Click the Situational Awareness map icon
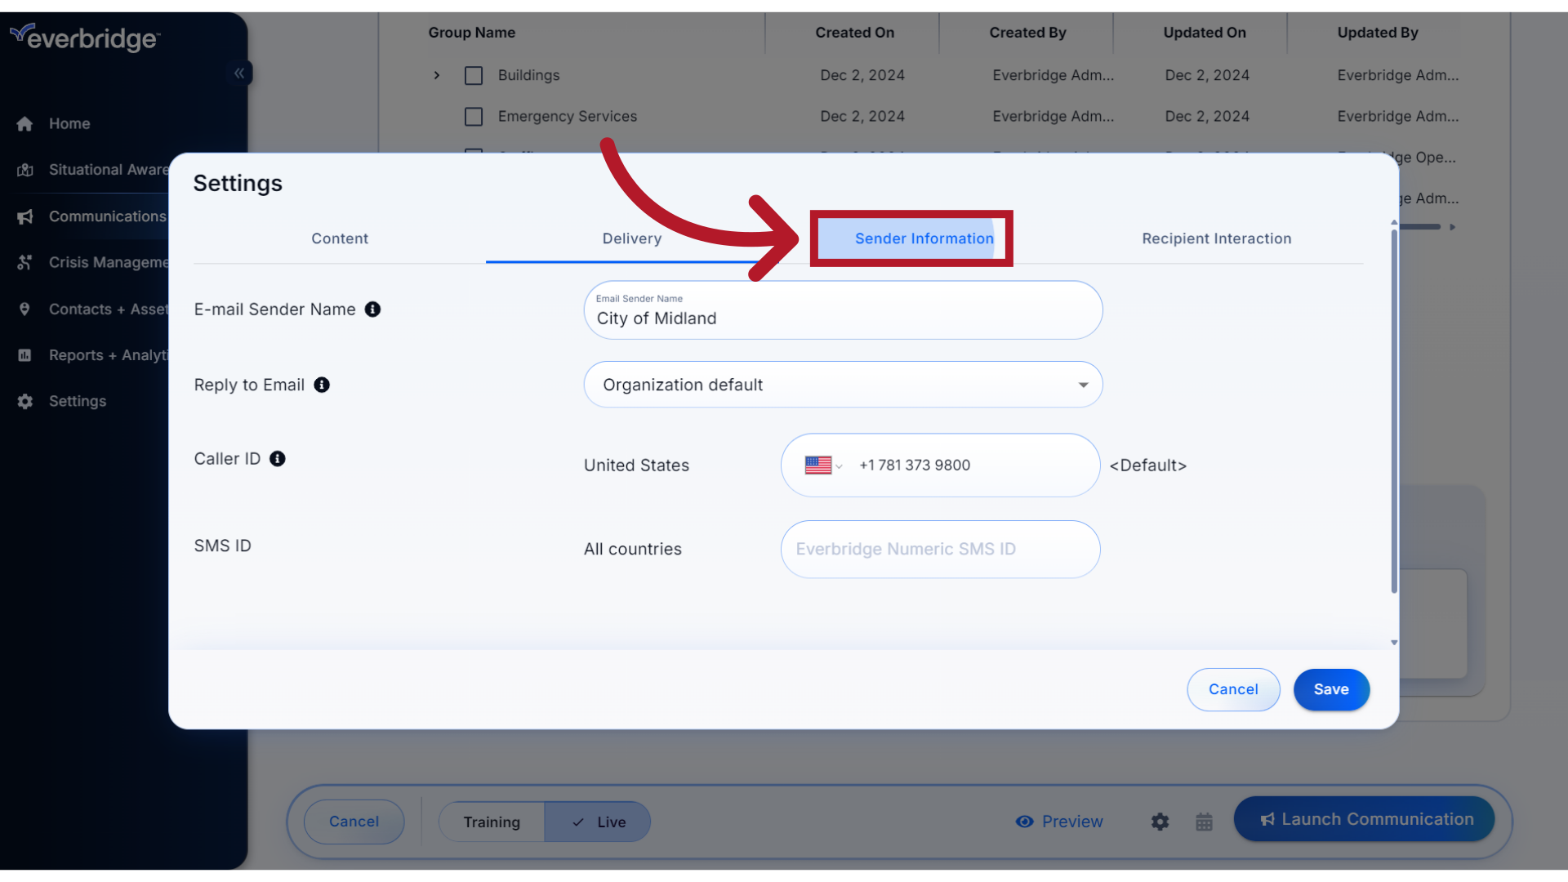This screenshot has width=1568, height=882. [24, 170]
